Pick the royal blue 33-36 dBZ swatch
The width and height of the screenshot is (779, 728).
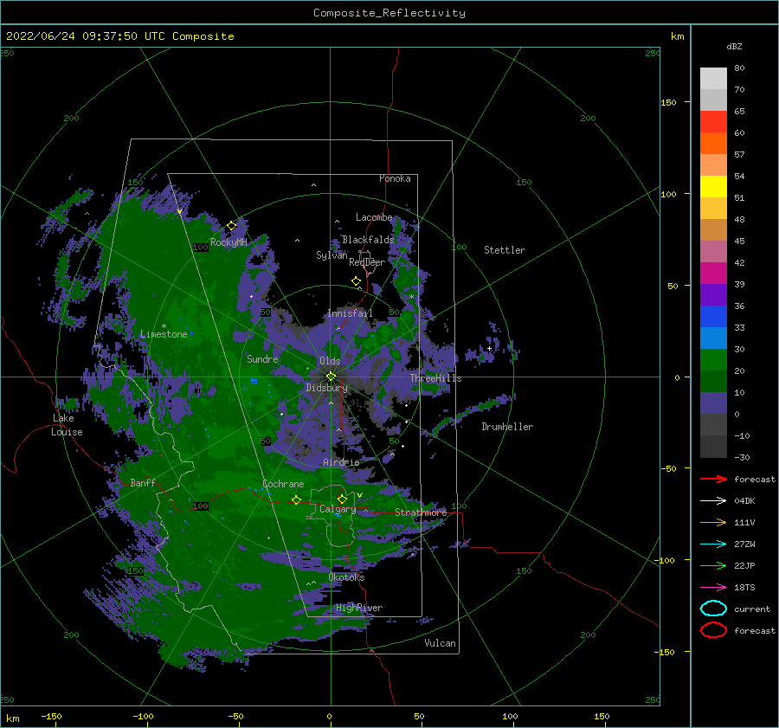click(x=713, y=317)
